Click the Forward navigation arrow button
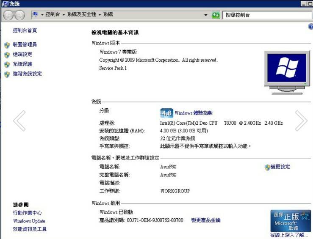Viewport: 313px width, 239px height. [20, 15]
